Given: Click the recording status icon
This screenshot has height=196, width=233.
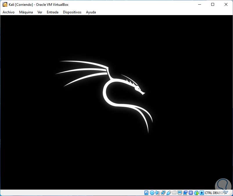Looking at the screenshot, I should (185, 193).
